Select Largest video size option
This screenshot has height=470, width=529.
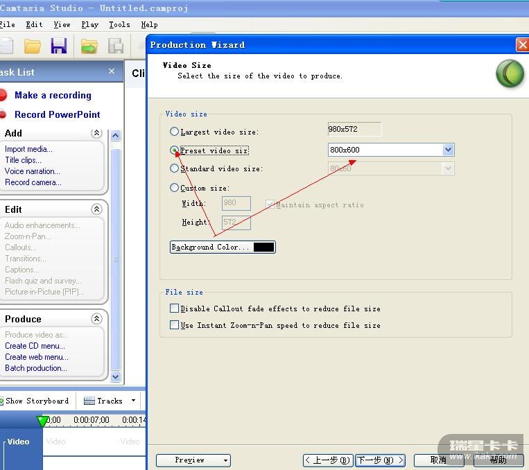(174, 131)
